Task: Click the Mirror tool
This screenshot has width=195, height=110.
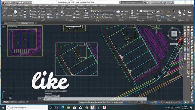Action: (42, 14)
